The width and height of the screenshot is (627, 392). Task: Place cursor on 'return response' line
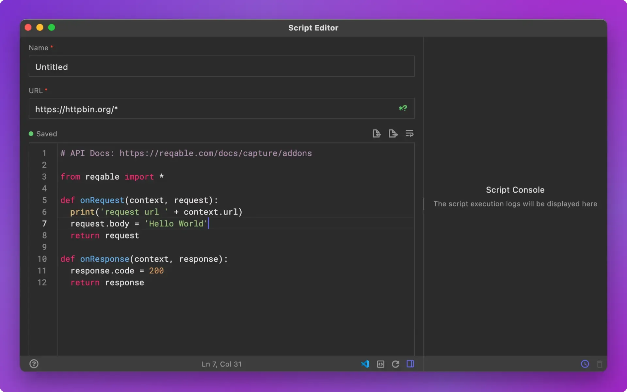pos(107,283)
